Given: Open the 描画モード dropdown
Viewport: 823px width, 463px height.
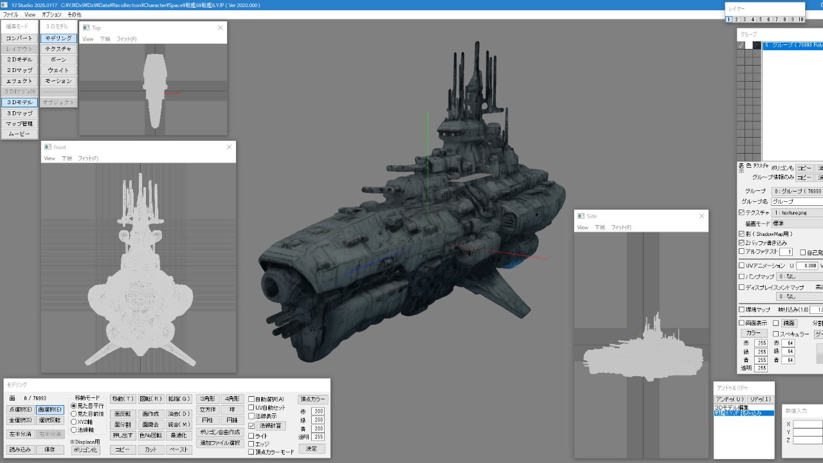Looking at the screenshot, I should pyautogui.click(x=797, y=224).
